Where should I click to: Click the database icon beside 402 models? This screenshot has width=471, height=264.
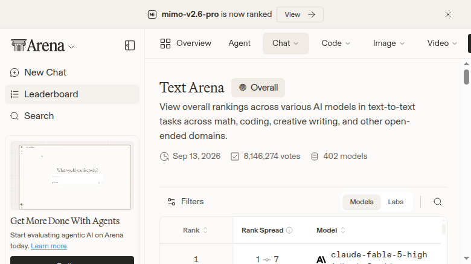pos(315,156)
